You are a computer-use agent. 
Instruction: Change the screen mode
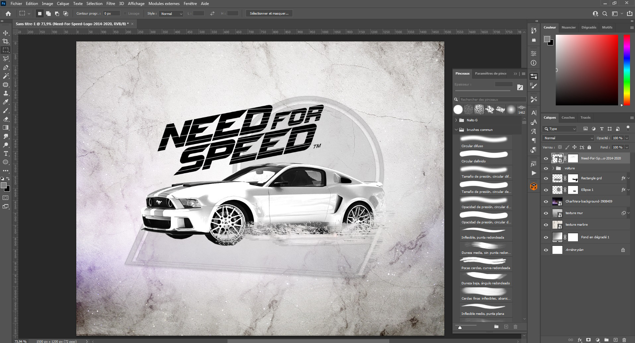click(6, 207)
